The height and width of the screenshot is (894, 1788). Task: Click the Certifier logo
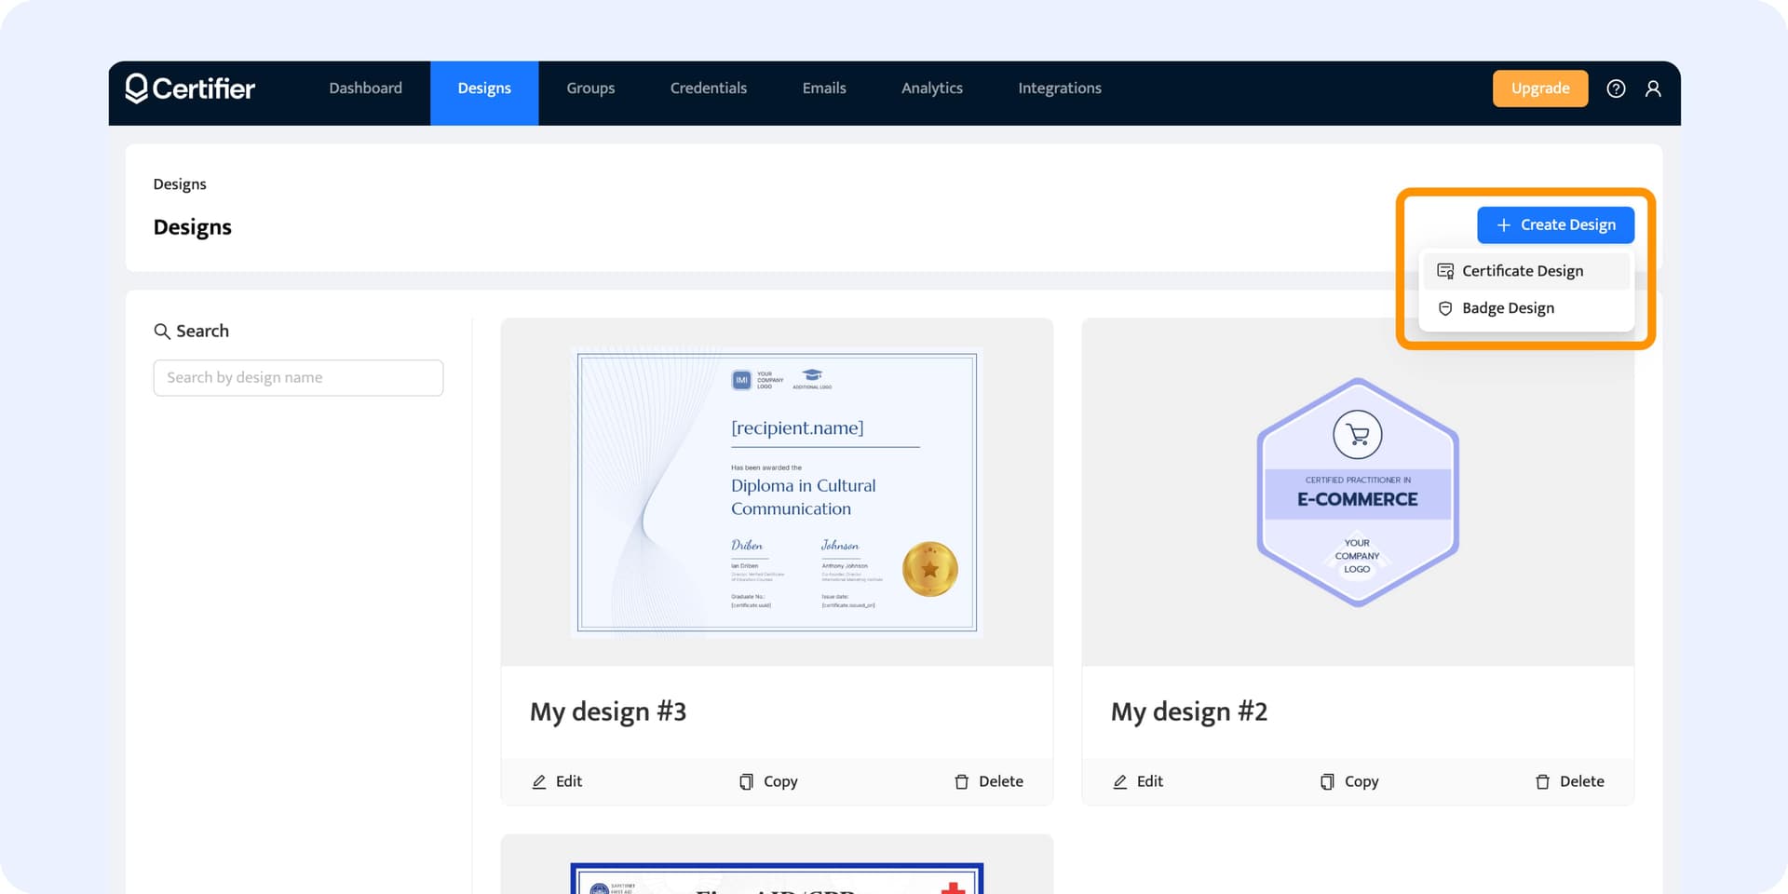(190, 88)
